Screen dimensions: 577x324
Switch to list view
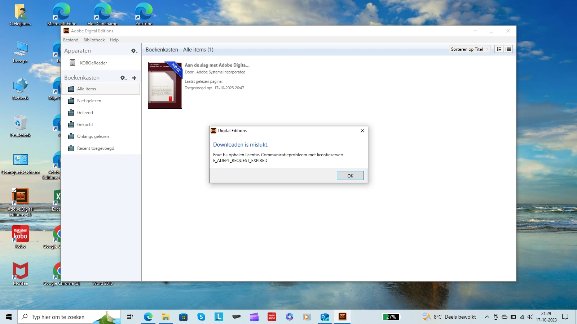point(508,49)
